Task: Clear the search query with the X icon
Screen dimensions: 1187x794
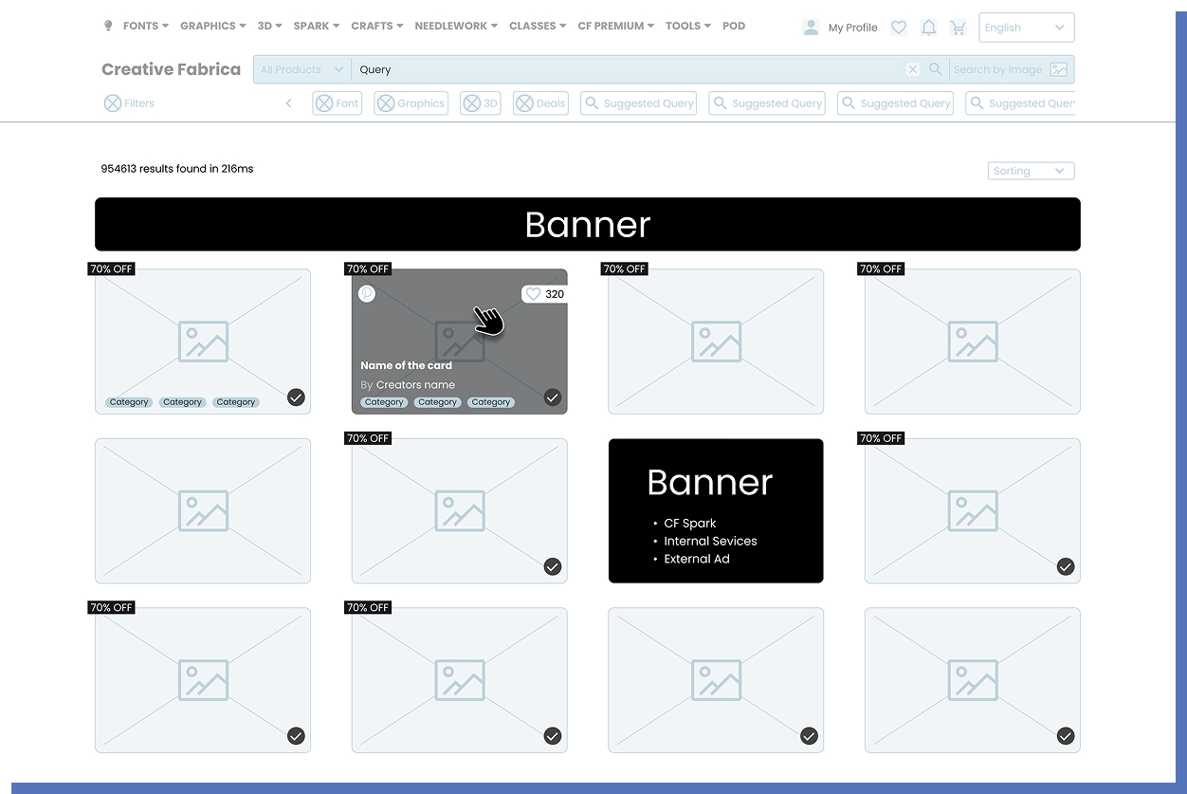Action: click(x=912, y=68)
